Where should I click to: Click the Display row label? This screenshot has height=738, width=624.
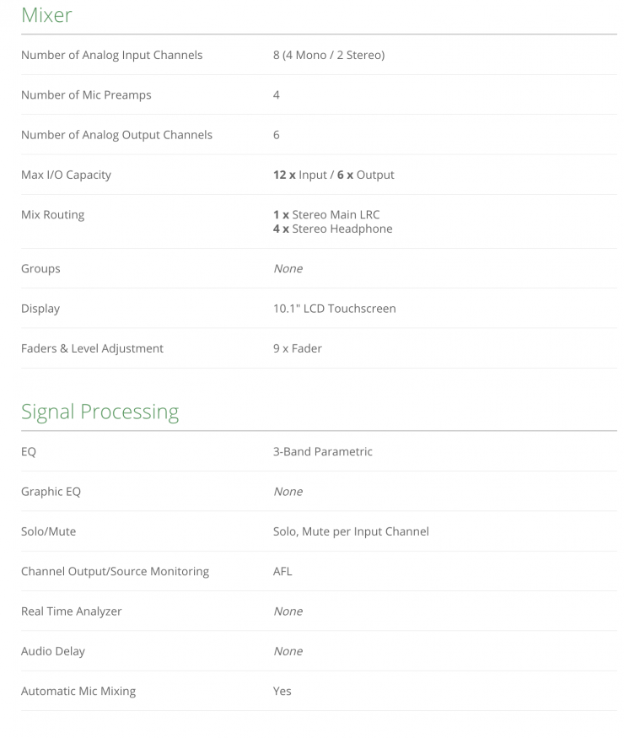pos(40,309)
